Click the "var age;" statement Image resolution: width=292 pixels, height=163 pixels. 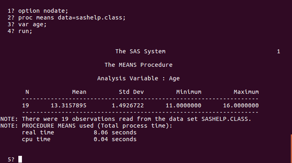31,25
